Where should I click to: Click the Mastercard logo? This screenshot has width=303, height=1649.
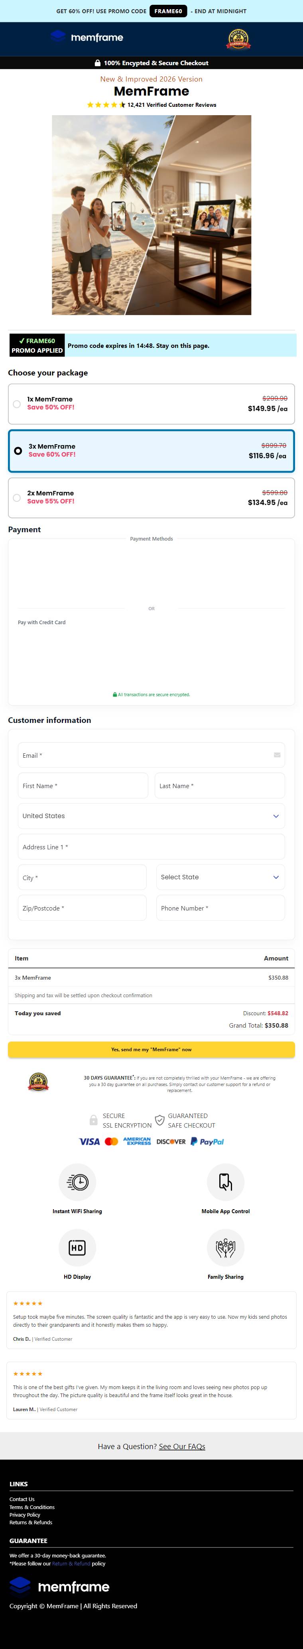tap(112, 1142)
